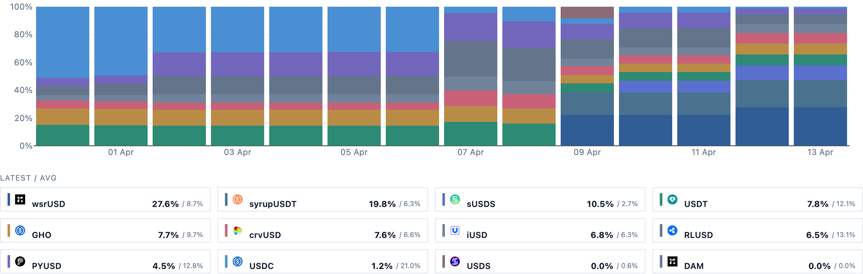Screen dimensions: 863x274
Task: Click the DAM token icon
Action: (x=672, y=261)
